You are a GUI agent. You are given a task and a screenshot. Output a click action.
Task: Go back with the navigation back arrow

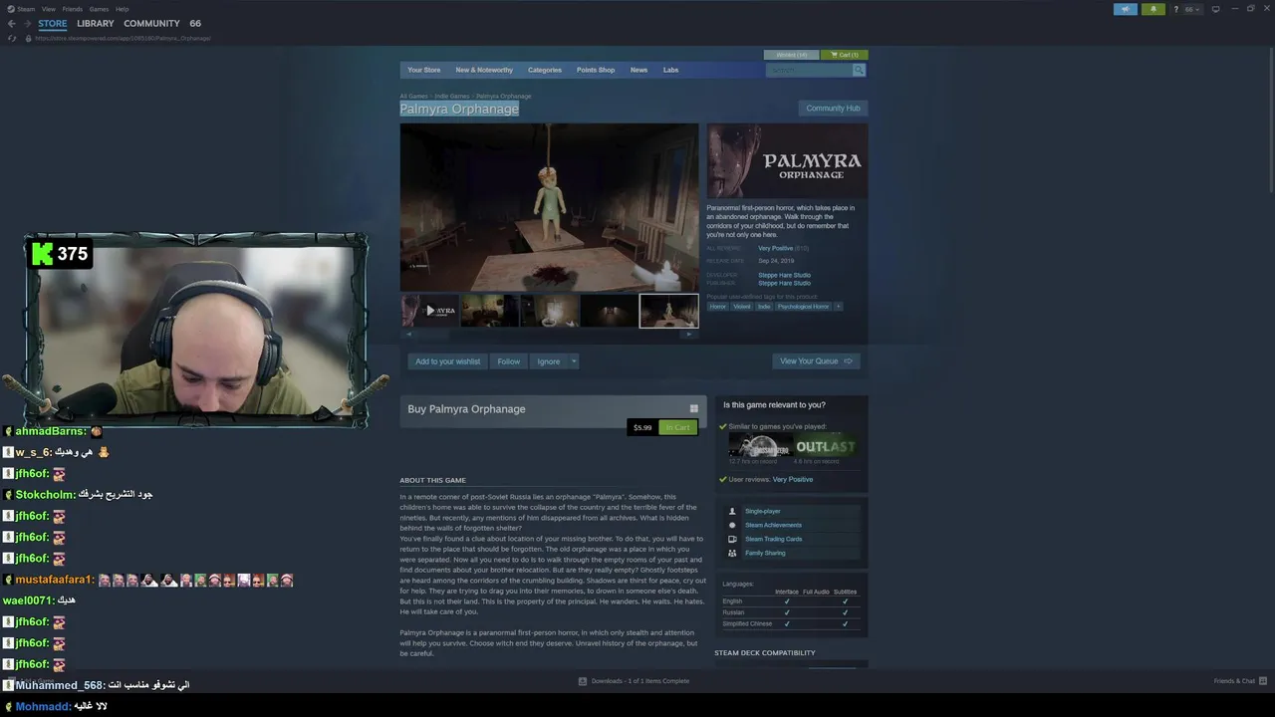pyautogui.click(x=12, y=24)
